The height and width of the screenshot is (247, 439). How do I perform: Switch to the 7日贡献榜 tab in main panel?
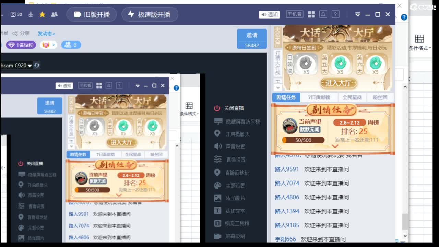[x=319, y=97]
